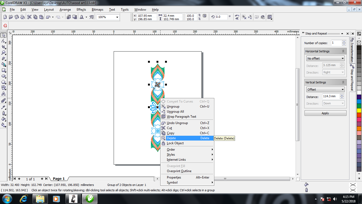Select the Rectangle tool
The image size is (362, 204).
click(3, 70)
